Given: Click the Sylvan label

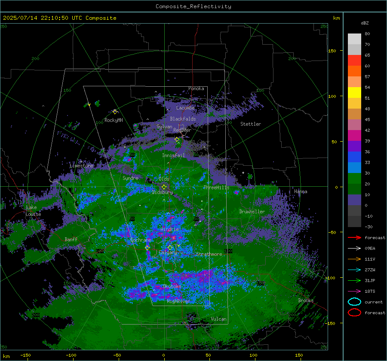Looking at the screenshot, I should click(164, 127).
